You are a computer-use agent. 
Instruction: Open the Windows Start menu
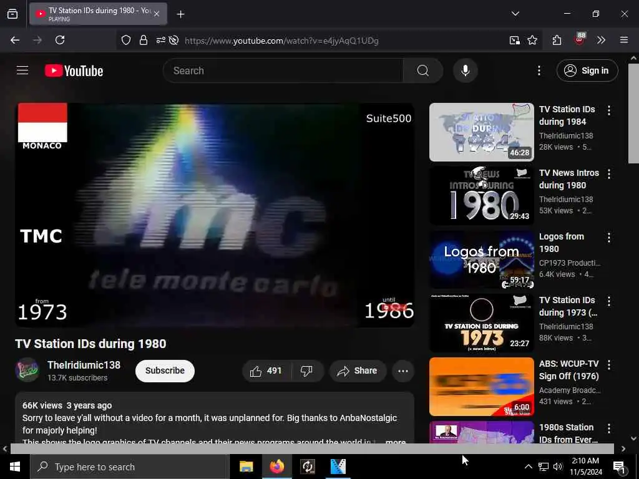click(x=15, y=467)
